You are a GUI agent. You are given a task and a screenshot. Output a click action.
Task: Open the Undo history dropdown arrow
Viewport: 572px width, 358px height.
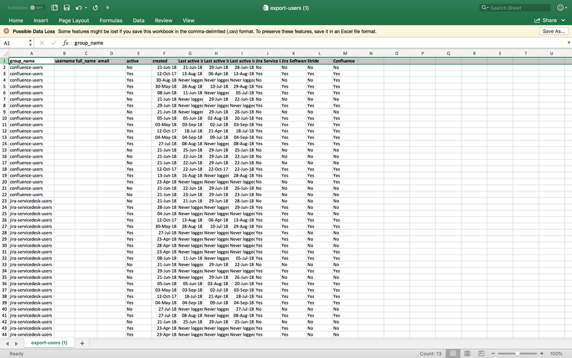[85, 7]
